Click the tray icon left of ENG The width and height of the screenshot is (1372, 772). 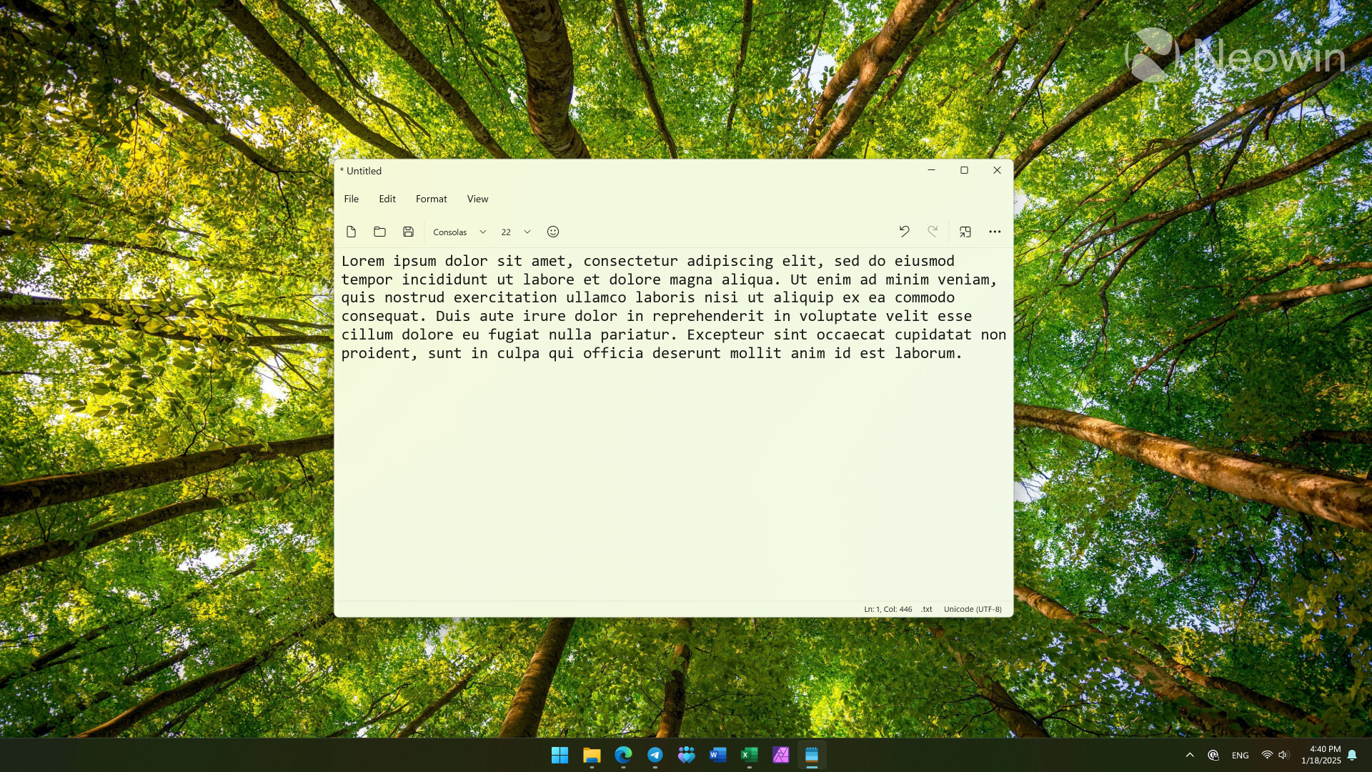pyautogui.click(x=1213, y=755)
